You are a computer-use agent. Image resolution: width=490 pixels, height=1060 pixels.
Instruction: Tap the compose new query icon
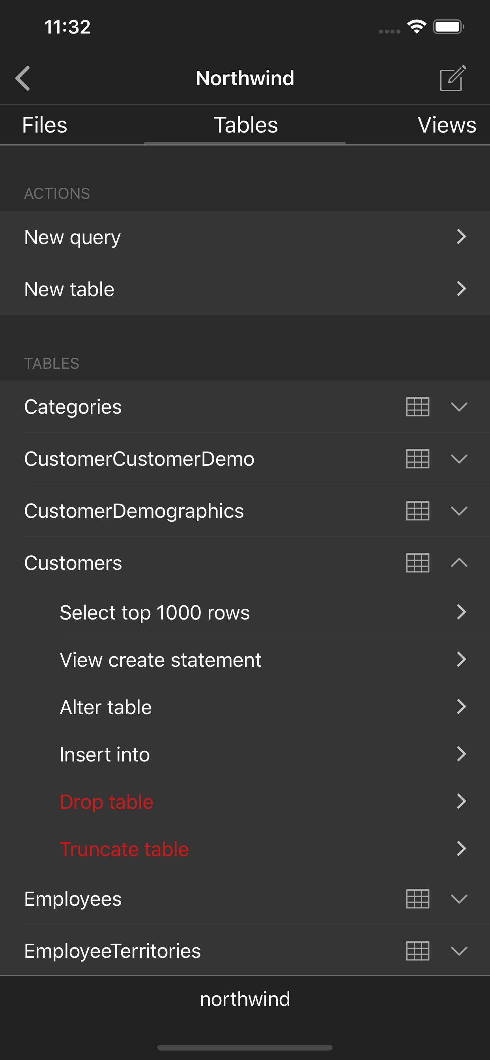pos(453,78)
